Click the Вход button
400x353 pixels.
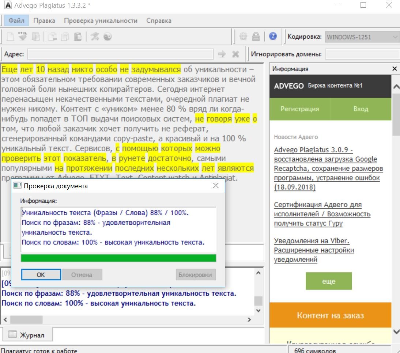pyautogui.click(x=361, y=109)
